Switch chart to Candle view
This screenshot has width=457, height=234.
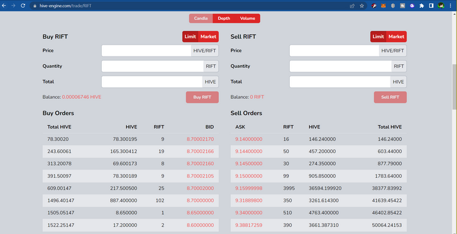201,18
